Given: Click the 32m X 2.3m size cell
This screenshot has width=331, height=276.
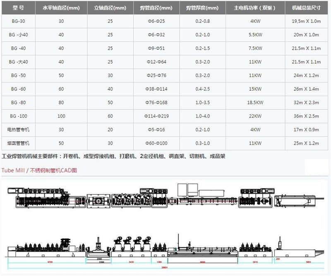Looking at the screenshot, I should [x=306, y=103].
